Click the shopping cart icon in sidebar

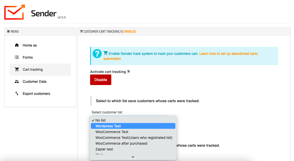17,69
